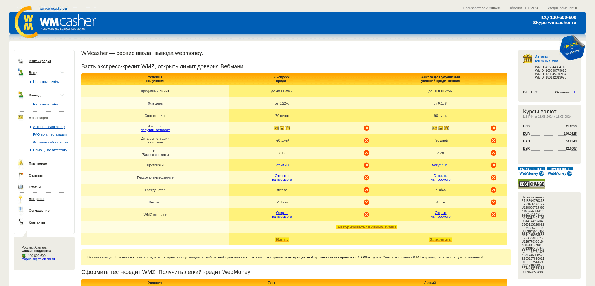
Task: Expand Аттестат Webmoney arrow item
Action: (x=30, y=127)
